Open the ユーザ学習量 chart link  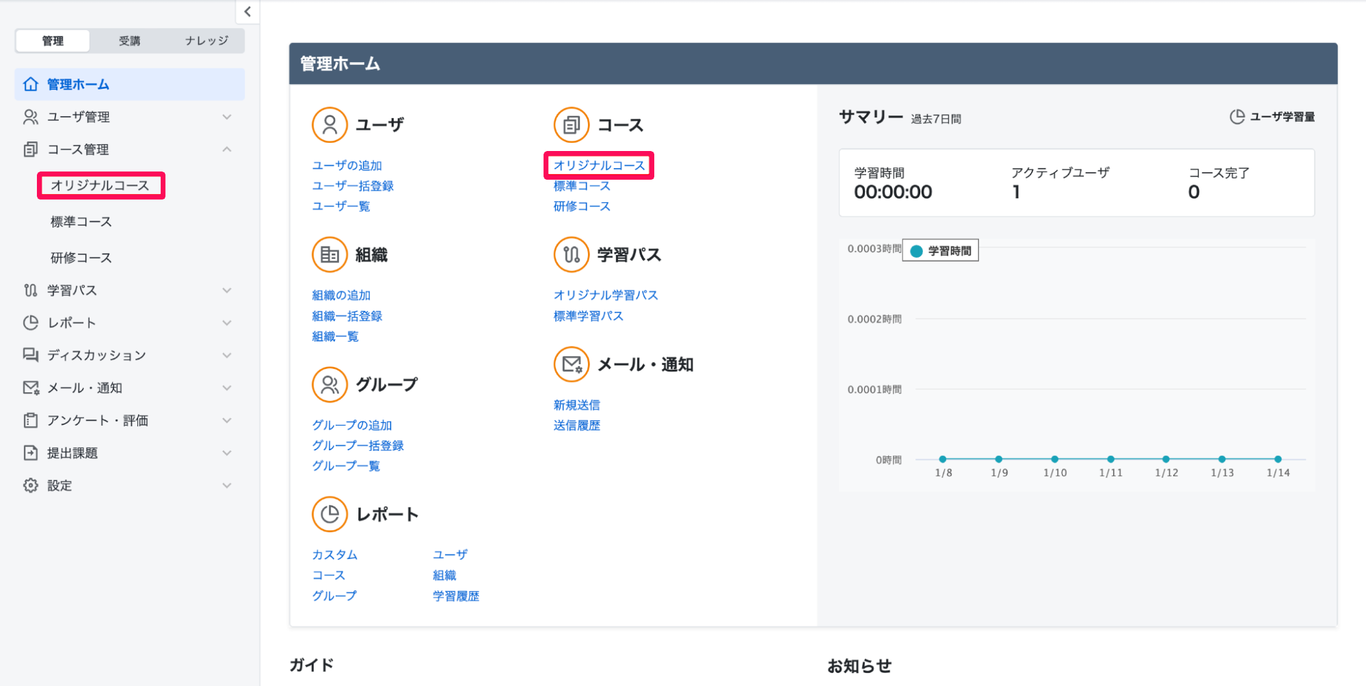pos(1272,117)
